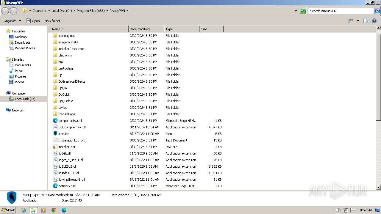The height and width of the screenshot is (214, 381).
Task: Click the Start button
Action: (x=8, y=210)
